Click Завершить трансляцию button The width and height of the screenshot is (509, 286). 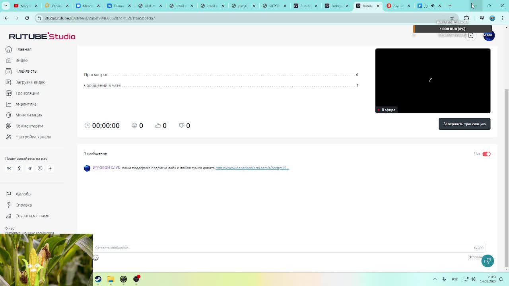[x=464, y=124]
